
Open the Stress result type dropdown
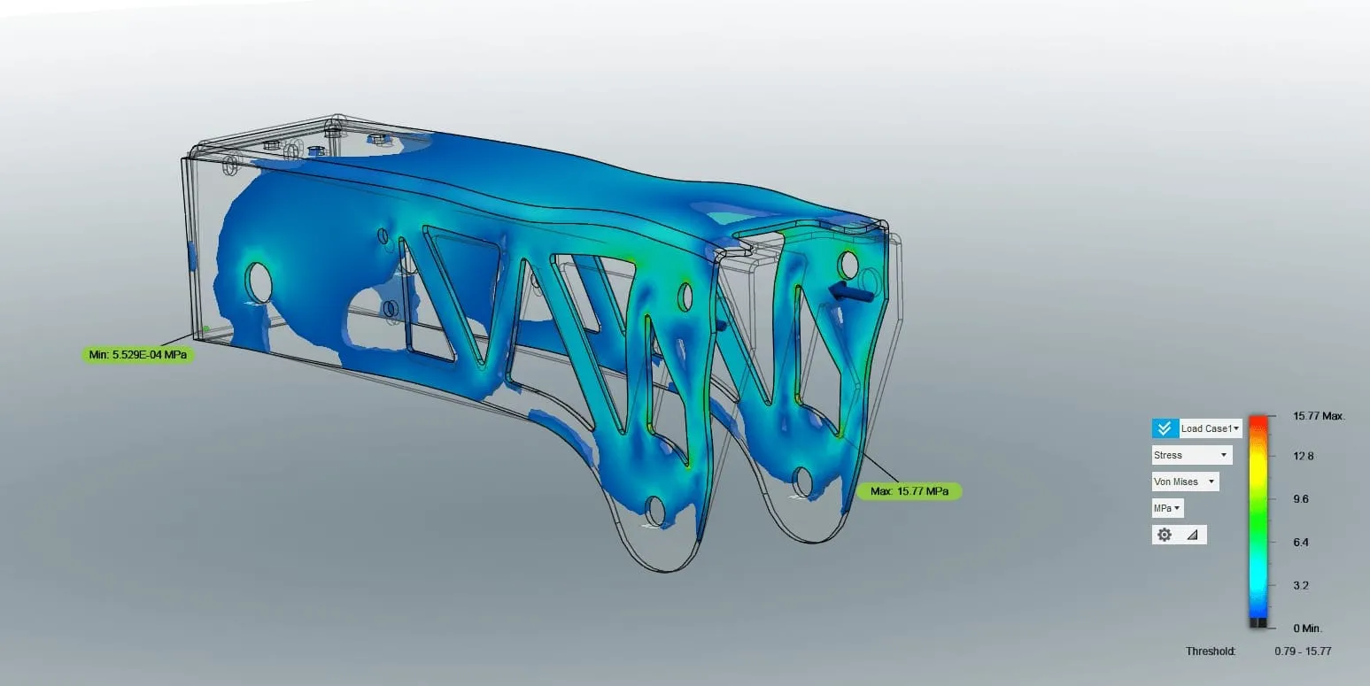tap(1191, 455)
